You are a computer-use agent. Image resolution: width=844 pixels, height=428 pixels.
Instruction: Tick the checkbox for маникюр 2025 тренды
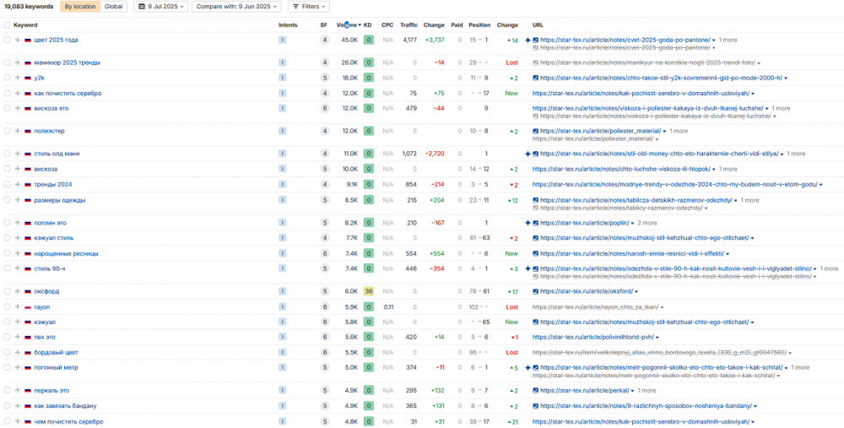(7, 62)
